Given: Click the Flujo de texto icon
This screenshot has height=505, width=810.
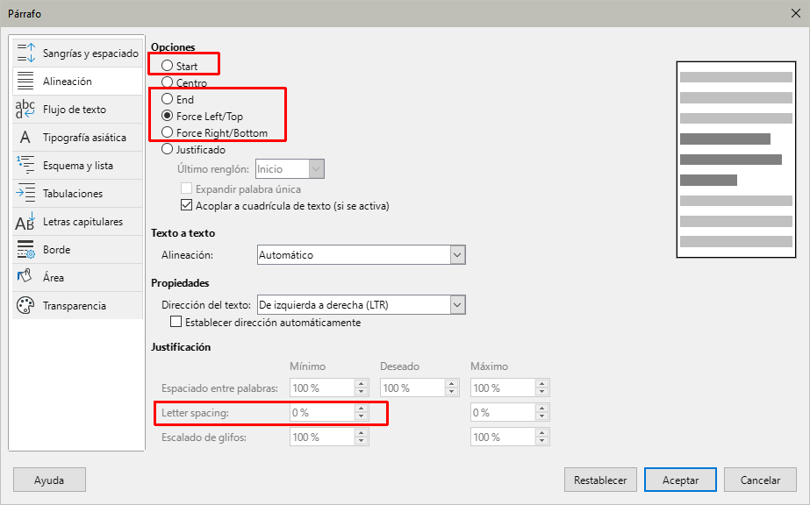Looking at the screenshot, I should click(x=25, y=110).
